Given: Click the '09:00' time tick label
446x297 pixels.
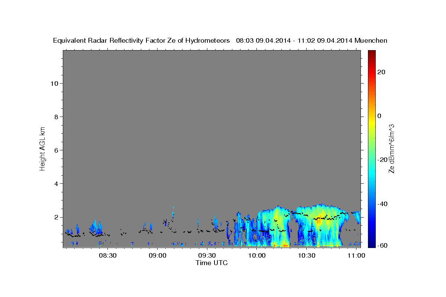Looking at the screenshot, I should tap(157, 256).
